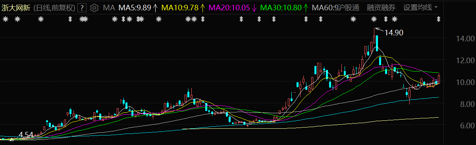Click the star event marker above the 14.90 peak
Image resolution: width=476 pixels, height=145 pixels.
[374, 19]
